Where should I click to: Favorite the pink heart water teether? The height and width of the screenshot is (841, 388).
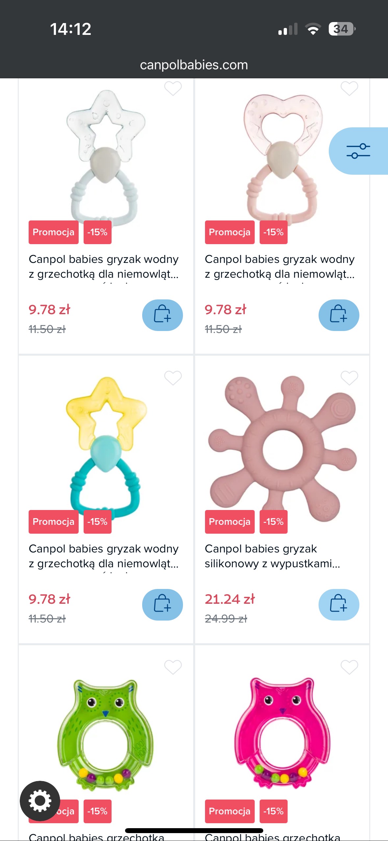[349, 88]
